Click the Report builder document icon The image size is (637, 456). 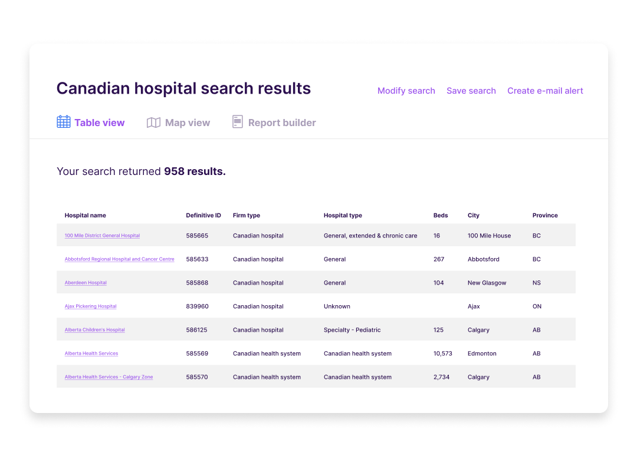(x=238, y=122)
